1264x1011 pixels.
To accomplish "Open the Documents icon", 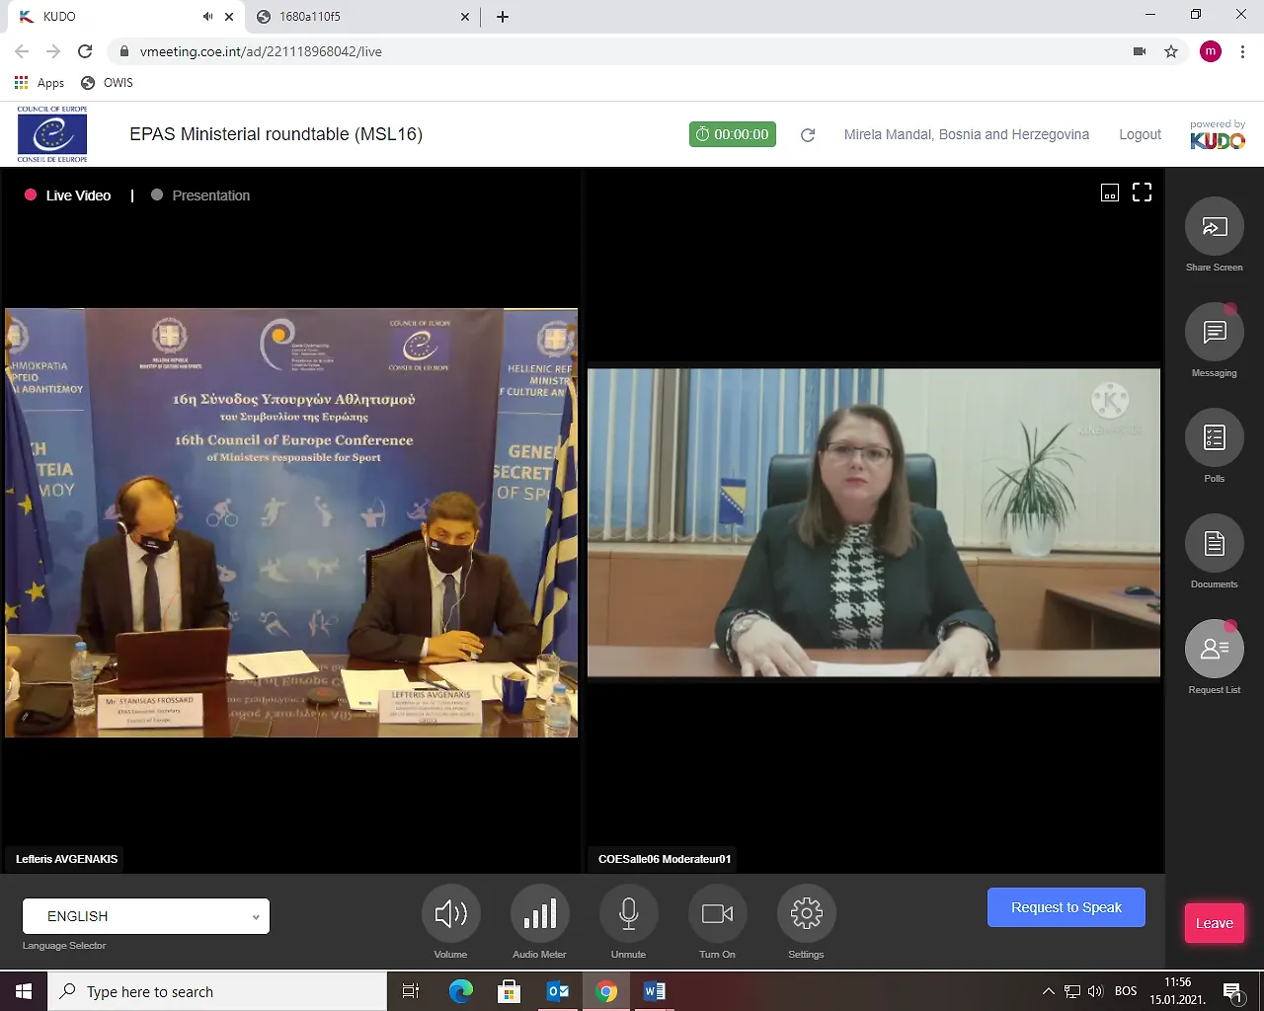I will (1214, 544).
